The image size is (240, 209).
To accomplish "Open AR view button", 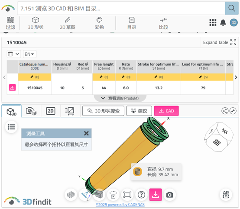I will click(226, 195).
